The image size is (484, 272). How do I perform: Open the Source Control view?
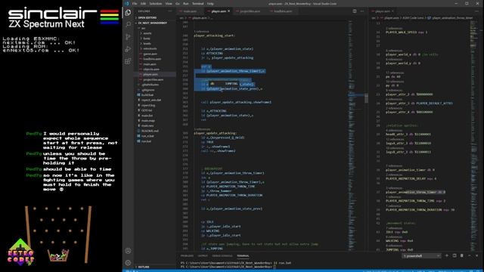pos(128,37)
